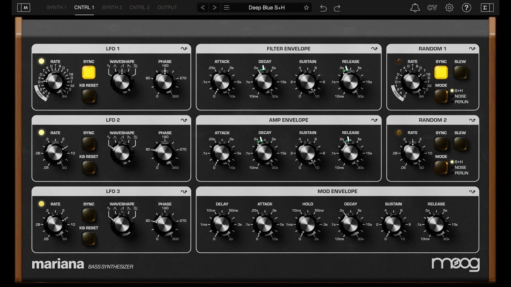Image resolution: width=511 pixels, height=287 pixels.
Task: Click LFO 2 RATE knob
Action: 55,153
